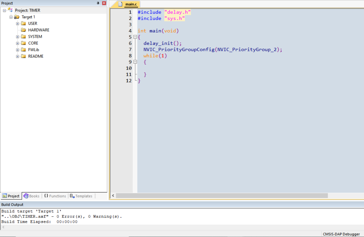Open the Templates tab
This screenshot has height=237, width=364.
[81, 196]
